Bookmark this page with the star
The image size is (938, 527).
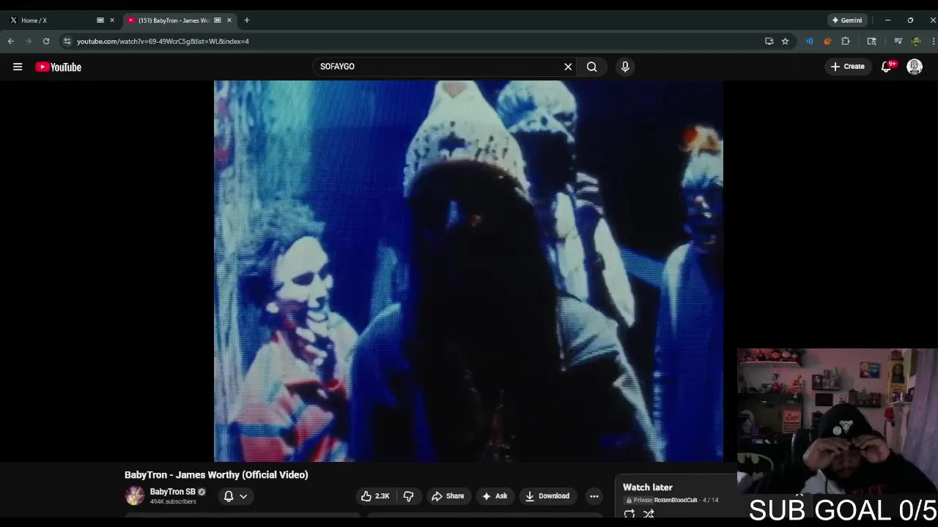pos(785,41)
